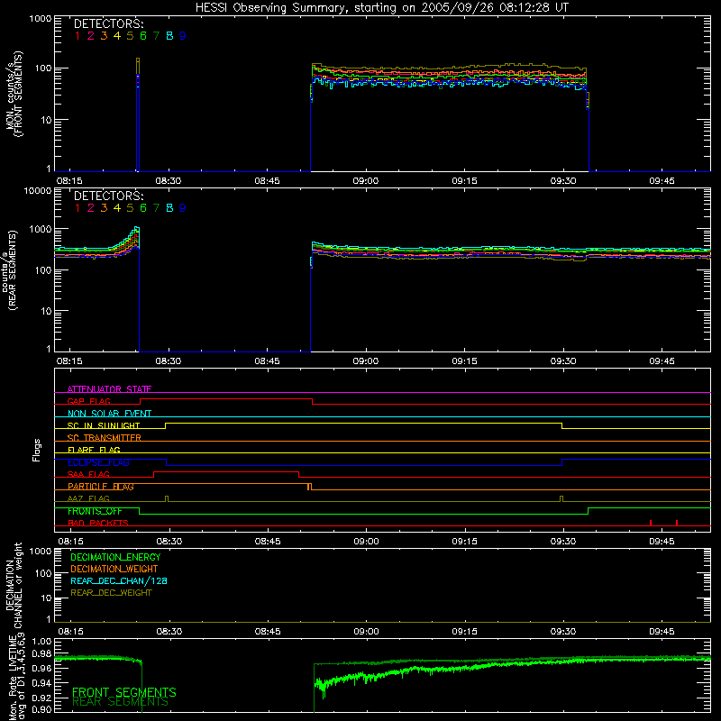The width and height of the screenshot is (721, 721).
Task: Click the olive flag label above FRONTS_OFF
Action: (x=88, y=498)
